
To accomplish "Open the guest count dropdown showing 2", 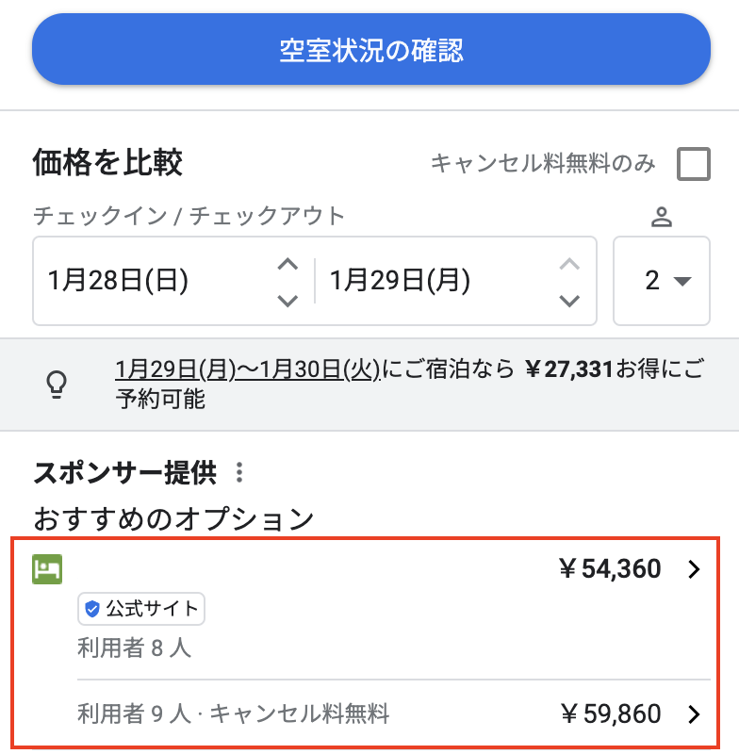I will [662, 281].
